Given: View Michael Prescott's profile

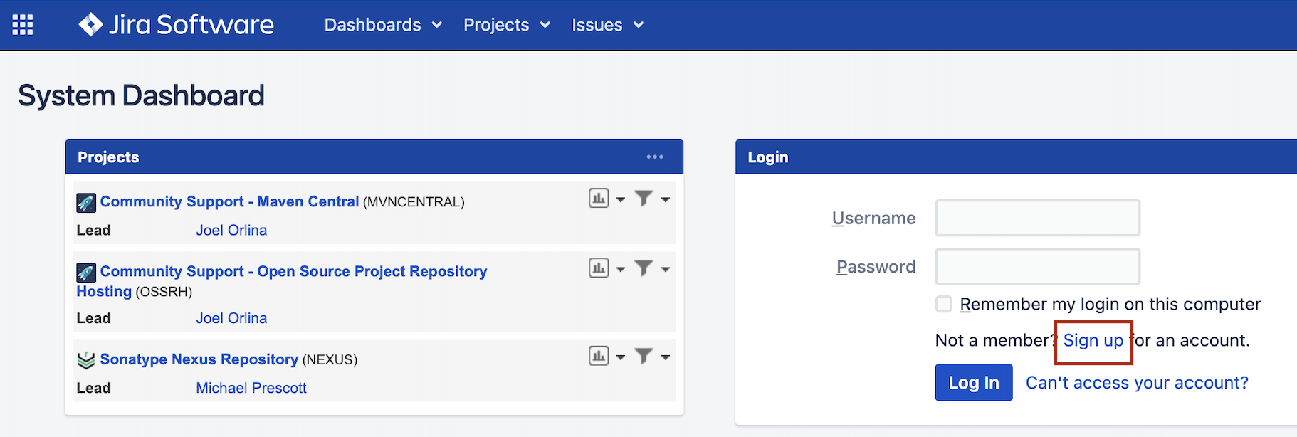Looking at the screenshot, I should (251, 388).
